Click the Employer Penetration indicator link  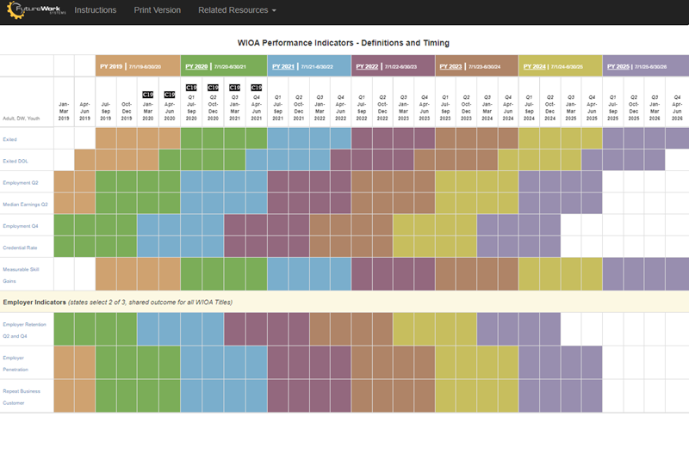coord(16,363)
